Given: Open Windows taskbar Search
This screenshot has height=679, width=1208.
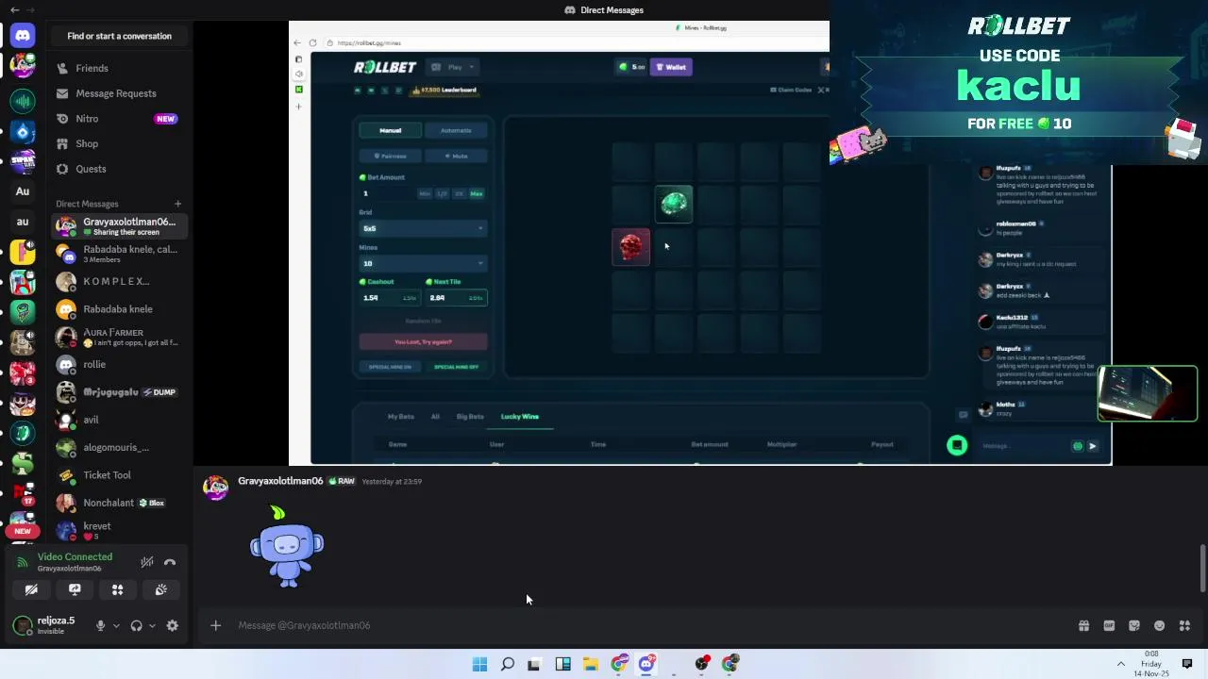Looking at the screenshot, I should tap(508, 664).
